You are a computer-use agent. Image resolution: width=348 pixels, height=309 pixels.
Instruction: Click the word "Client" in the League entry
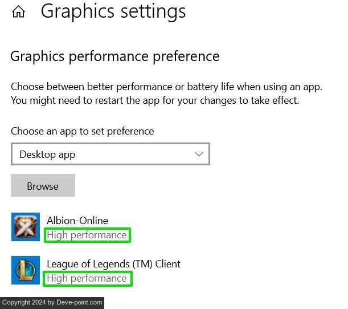pos(166,264)
